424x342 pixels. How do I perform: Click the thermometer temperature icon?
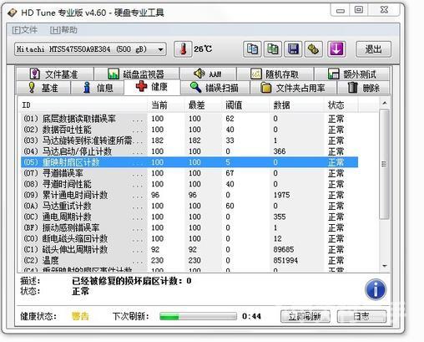(183, 49)
